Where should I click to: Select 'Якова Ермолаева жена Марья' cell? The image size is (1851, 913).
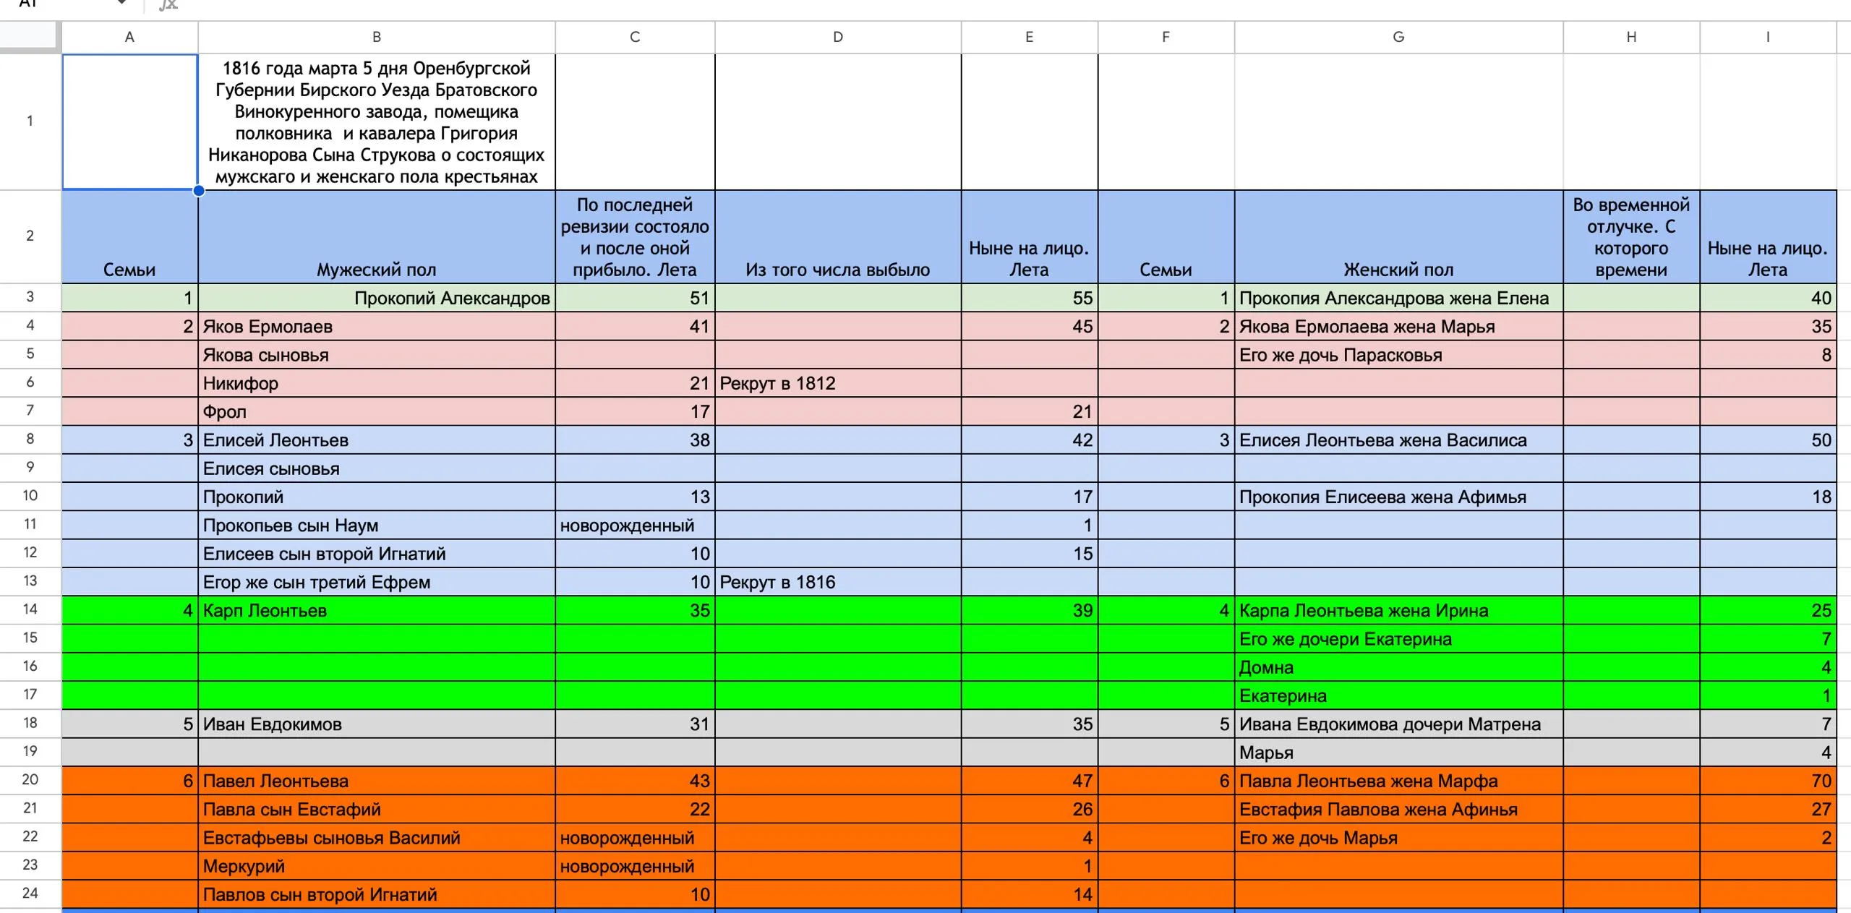[1399, 326]
